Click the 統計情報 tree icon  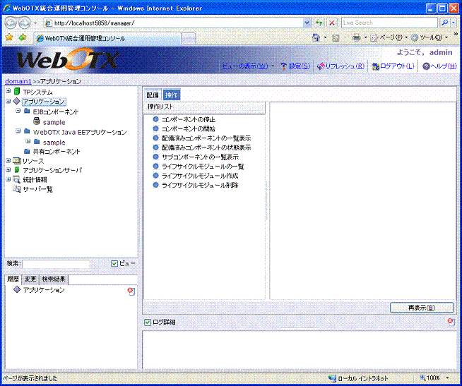click(17, 179)
